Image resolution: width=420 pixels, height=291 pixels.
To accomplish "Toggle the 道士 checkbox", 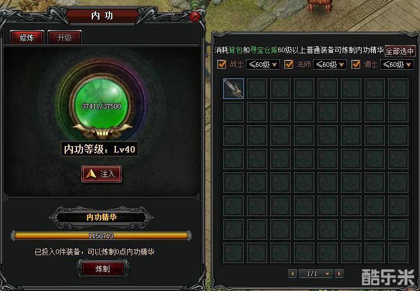I will pos(356,65).
